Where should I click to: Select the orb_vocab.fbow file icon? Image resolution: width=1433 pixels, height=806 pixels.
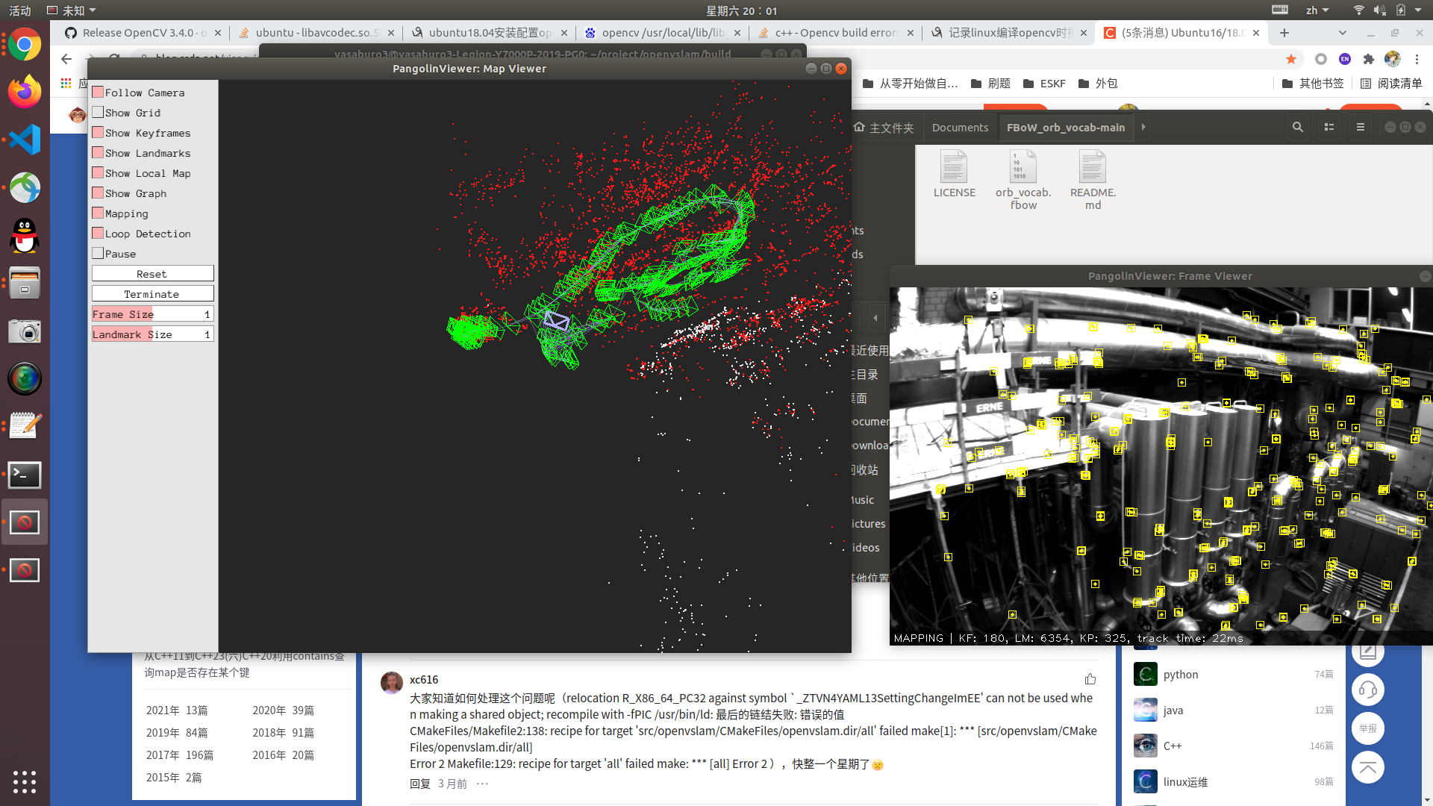tap(1023, 167)
